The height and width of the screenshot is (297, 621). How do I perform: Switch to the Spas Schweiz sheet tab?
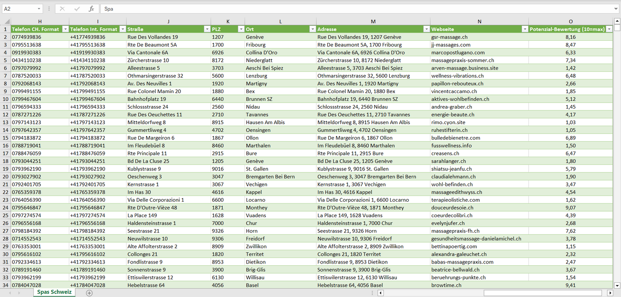54,292
